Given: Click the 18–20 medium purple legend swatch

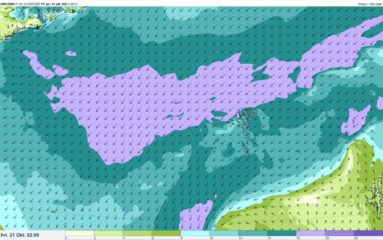Looking at the screenshot, I should pos(339,233).
